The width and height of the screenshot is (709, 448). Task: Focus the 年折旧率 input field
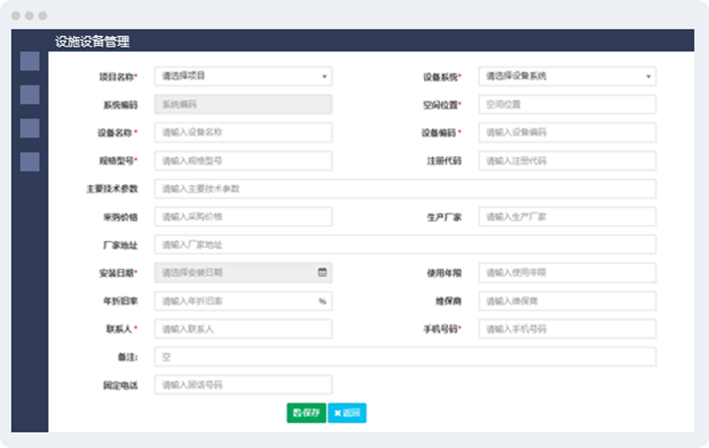(x=243, y=301)
